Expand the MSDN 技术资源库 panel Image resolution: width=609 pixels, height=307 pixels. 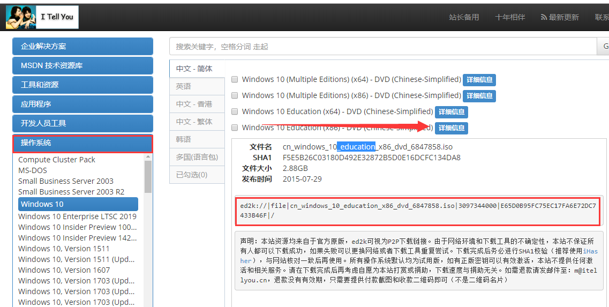82,66
